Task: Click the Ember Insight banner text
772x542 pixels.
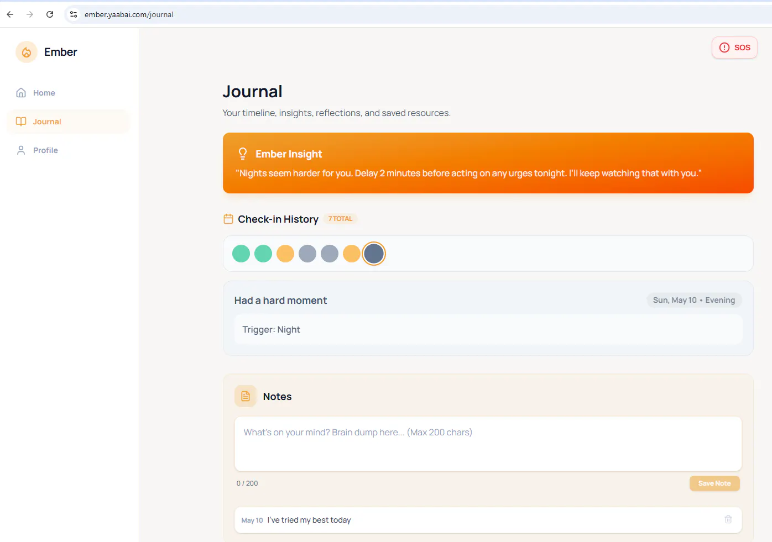Action: pyautogui.click(x=468, y=173)
